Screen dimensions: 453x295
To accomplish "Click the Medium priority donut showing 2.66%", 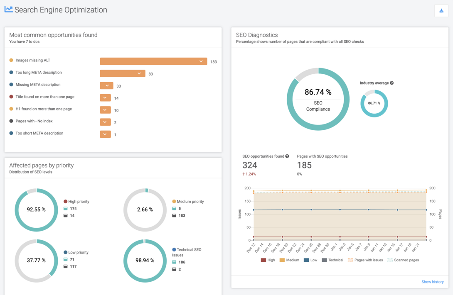I will click(x=145, y=210).
